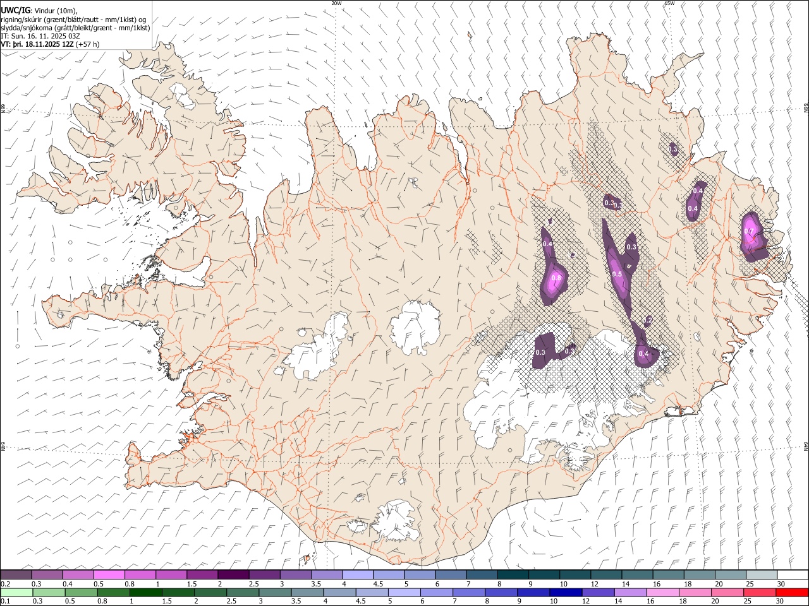This screenshot has width=809, height=606.
Task: Select the medium blue rain swatch labelled 8
Action: (x=501, y=592)
